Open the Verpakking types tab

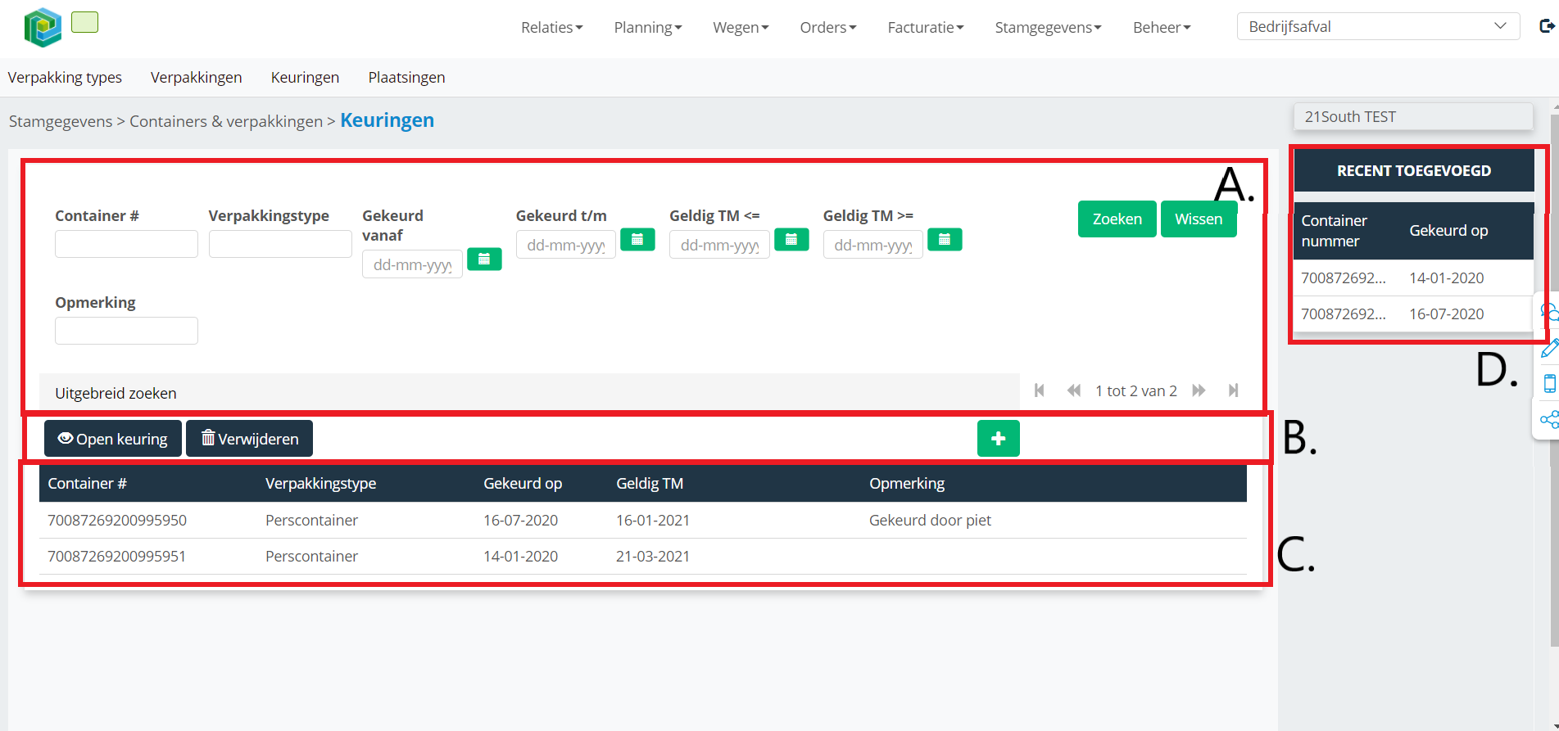point(65,77)
